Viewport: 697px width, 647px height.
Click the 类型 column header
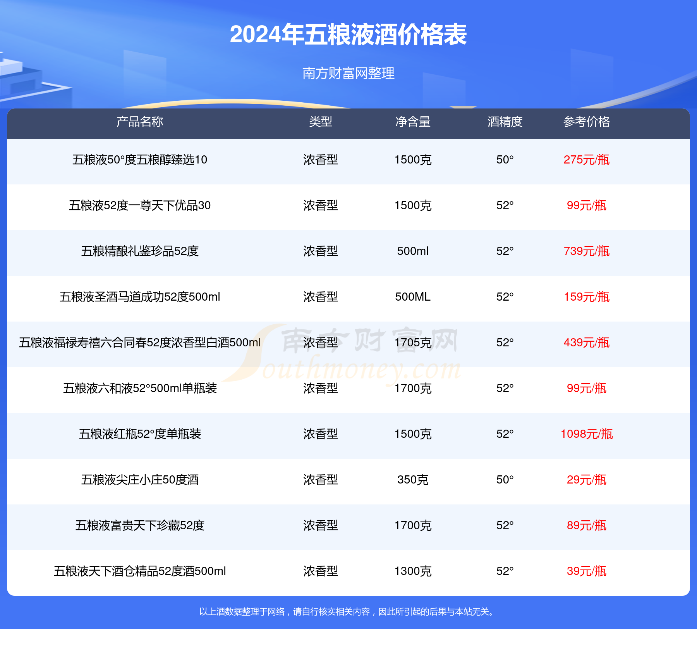click(321, 122)
